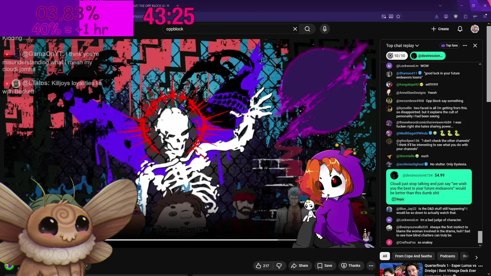Click the $4.99 super chat amount
The height and width of the screenshot is (276, 491).
(x=439, y=176)
